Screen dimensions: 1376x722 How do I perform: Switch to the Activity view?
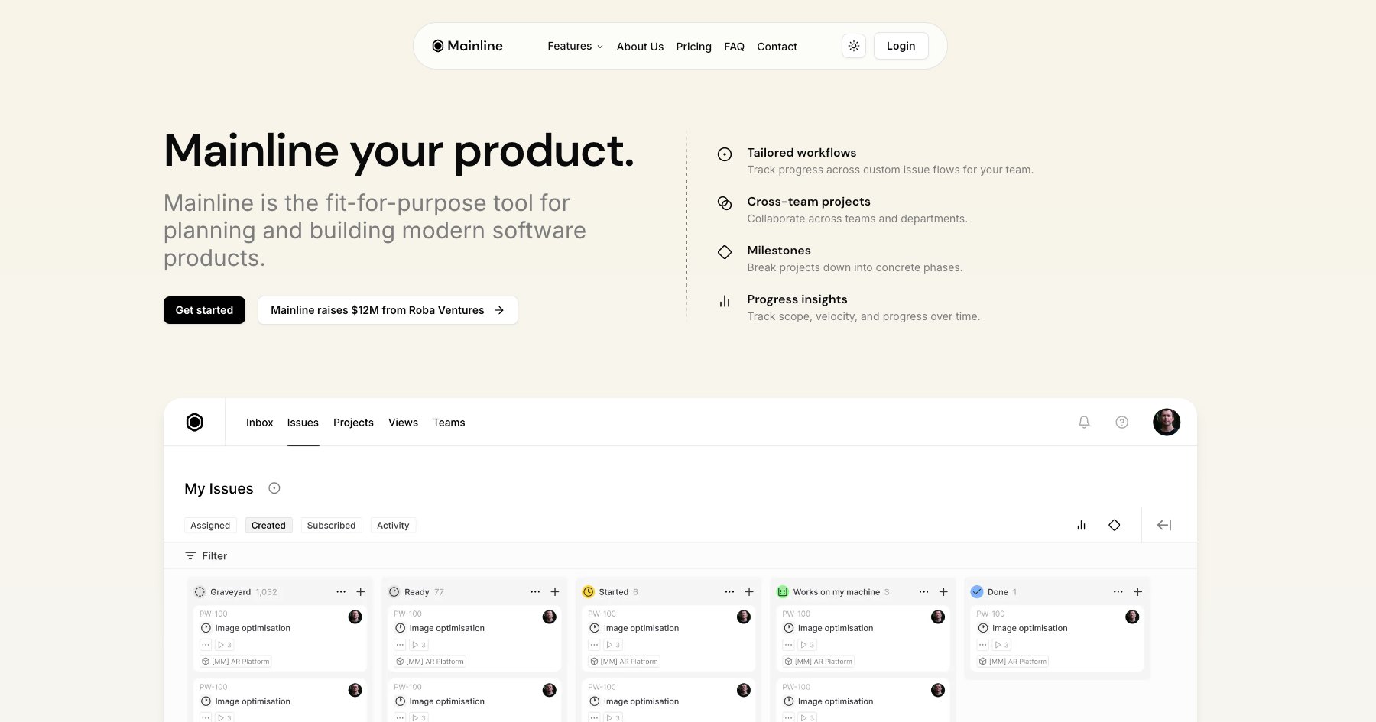pos(393,525)
